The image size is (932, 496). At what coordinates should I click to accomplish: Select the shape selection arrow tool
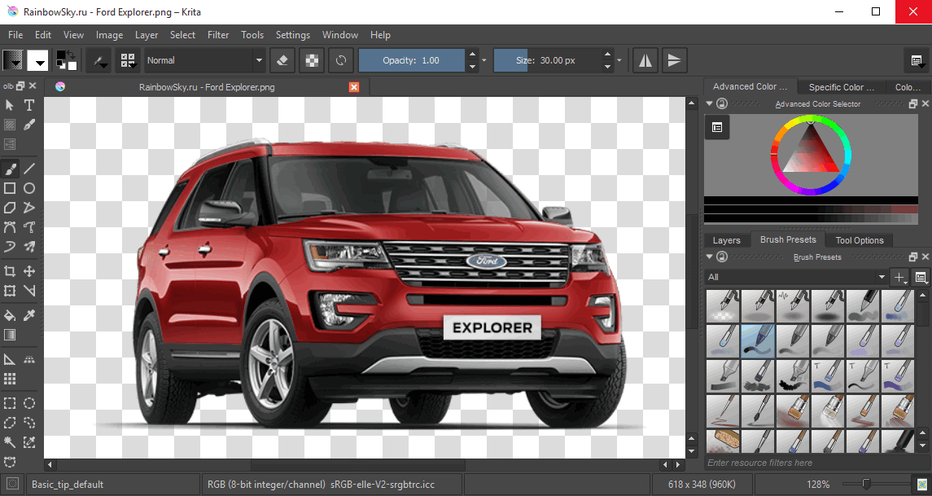click(x=10, y=105)
